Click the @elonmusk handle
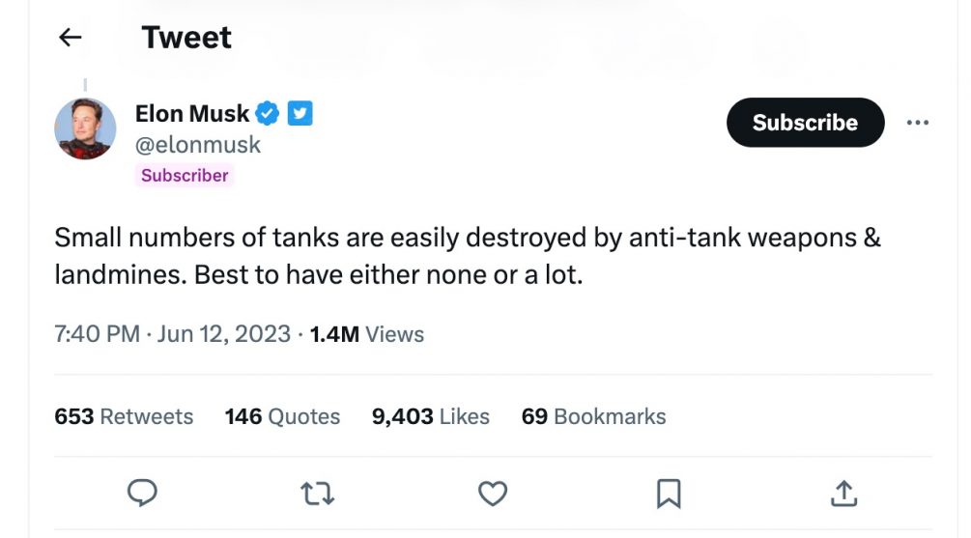The width and height of the screenshot is (971, 538). pyautogui.click(x=197, y=145)
